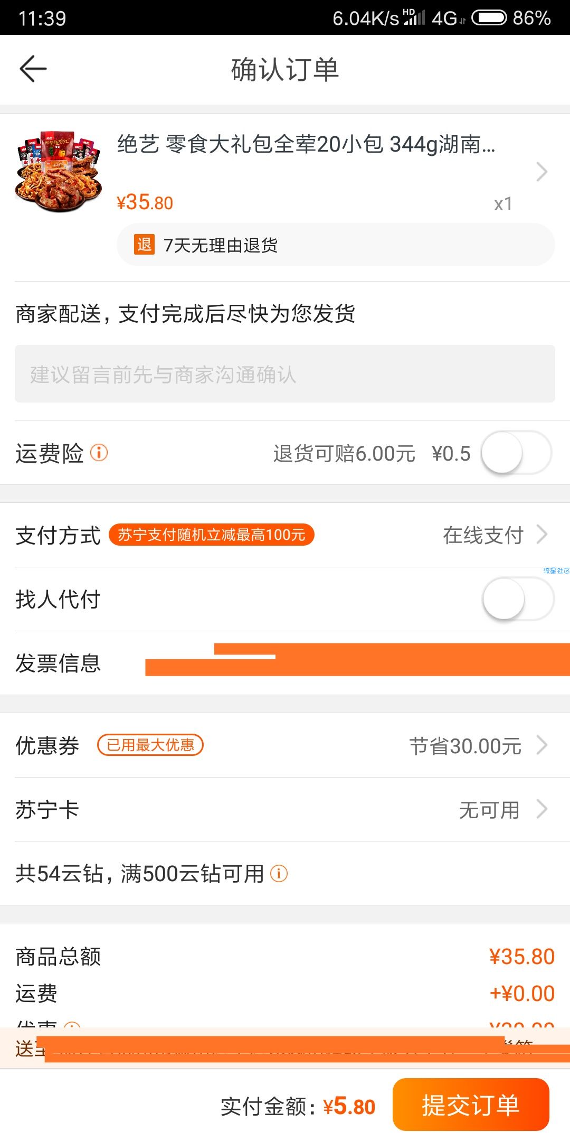
Task: Enable the 运费险 shipping insurance switch
Action: point(516,453)
